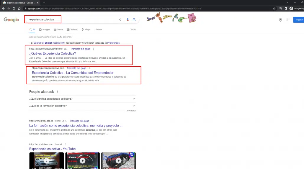Screen dimensions: 304x169
Task: Open three-dot menu for Comunidad del Emprendedor result
Action: [x=89, y=68]
